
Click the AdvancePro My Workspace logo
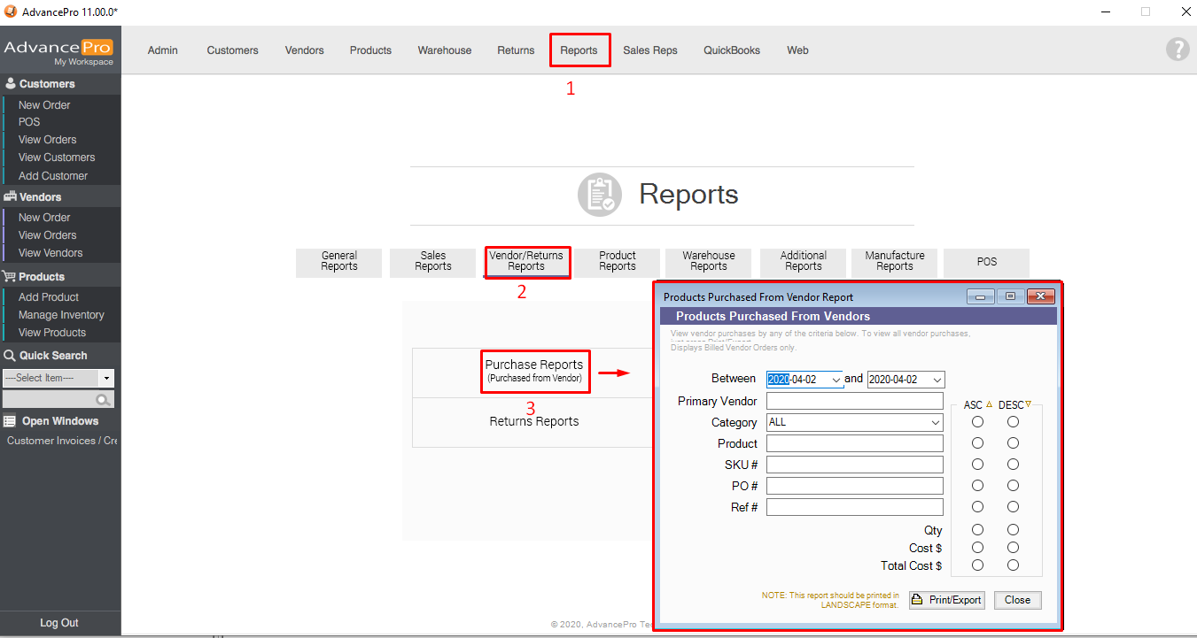coord(59,51)
